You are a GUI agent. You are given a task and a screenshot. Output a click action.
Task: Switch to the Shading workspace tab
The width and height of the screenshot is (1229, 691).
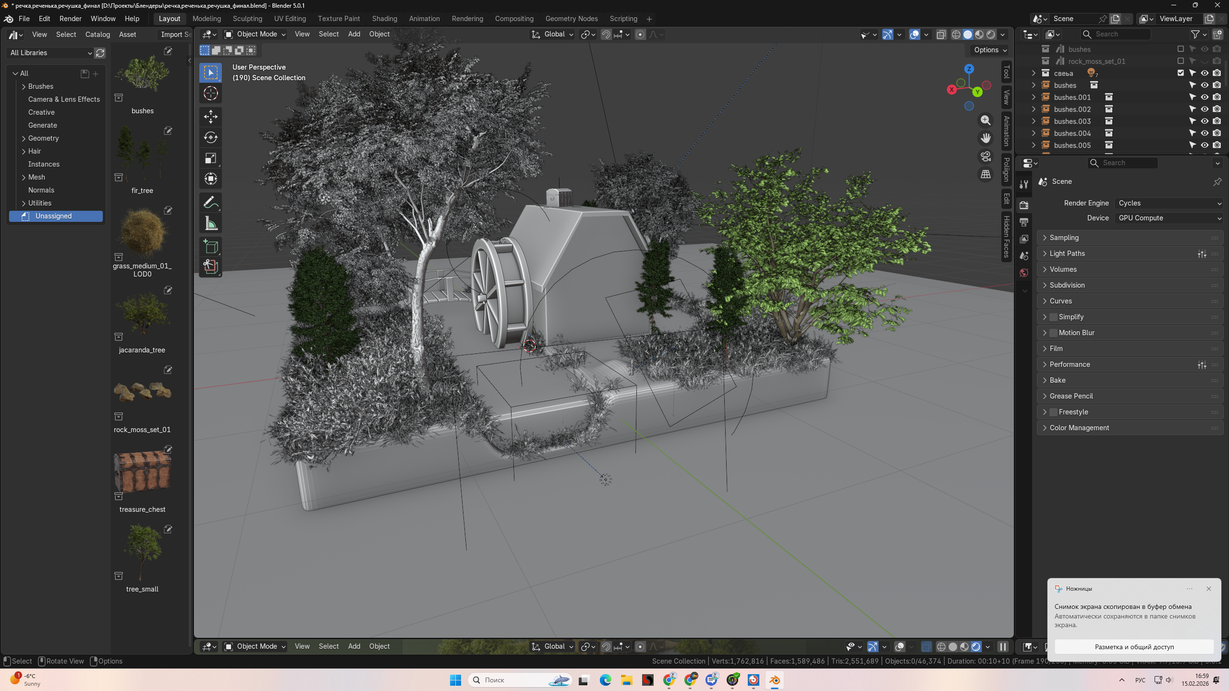pos(384,19)
